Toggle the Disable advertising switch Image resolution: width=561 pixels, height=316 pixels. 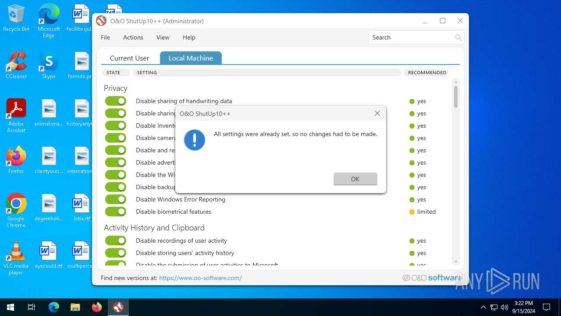click(x=116, y=162)
